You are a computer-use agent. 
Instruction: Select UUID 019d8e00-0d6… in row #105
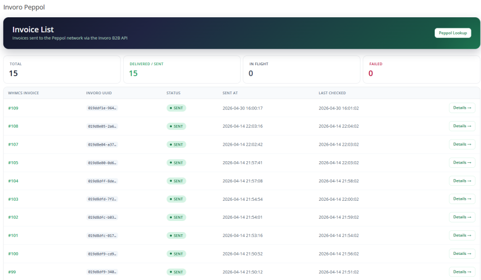pos(102,163)
